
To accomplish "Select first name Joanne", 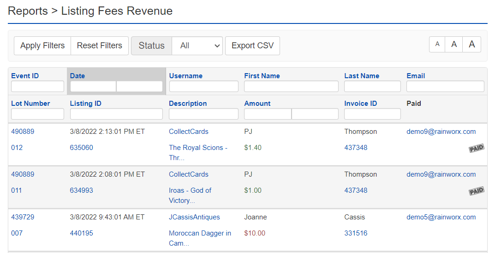I will [256, 217].
